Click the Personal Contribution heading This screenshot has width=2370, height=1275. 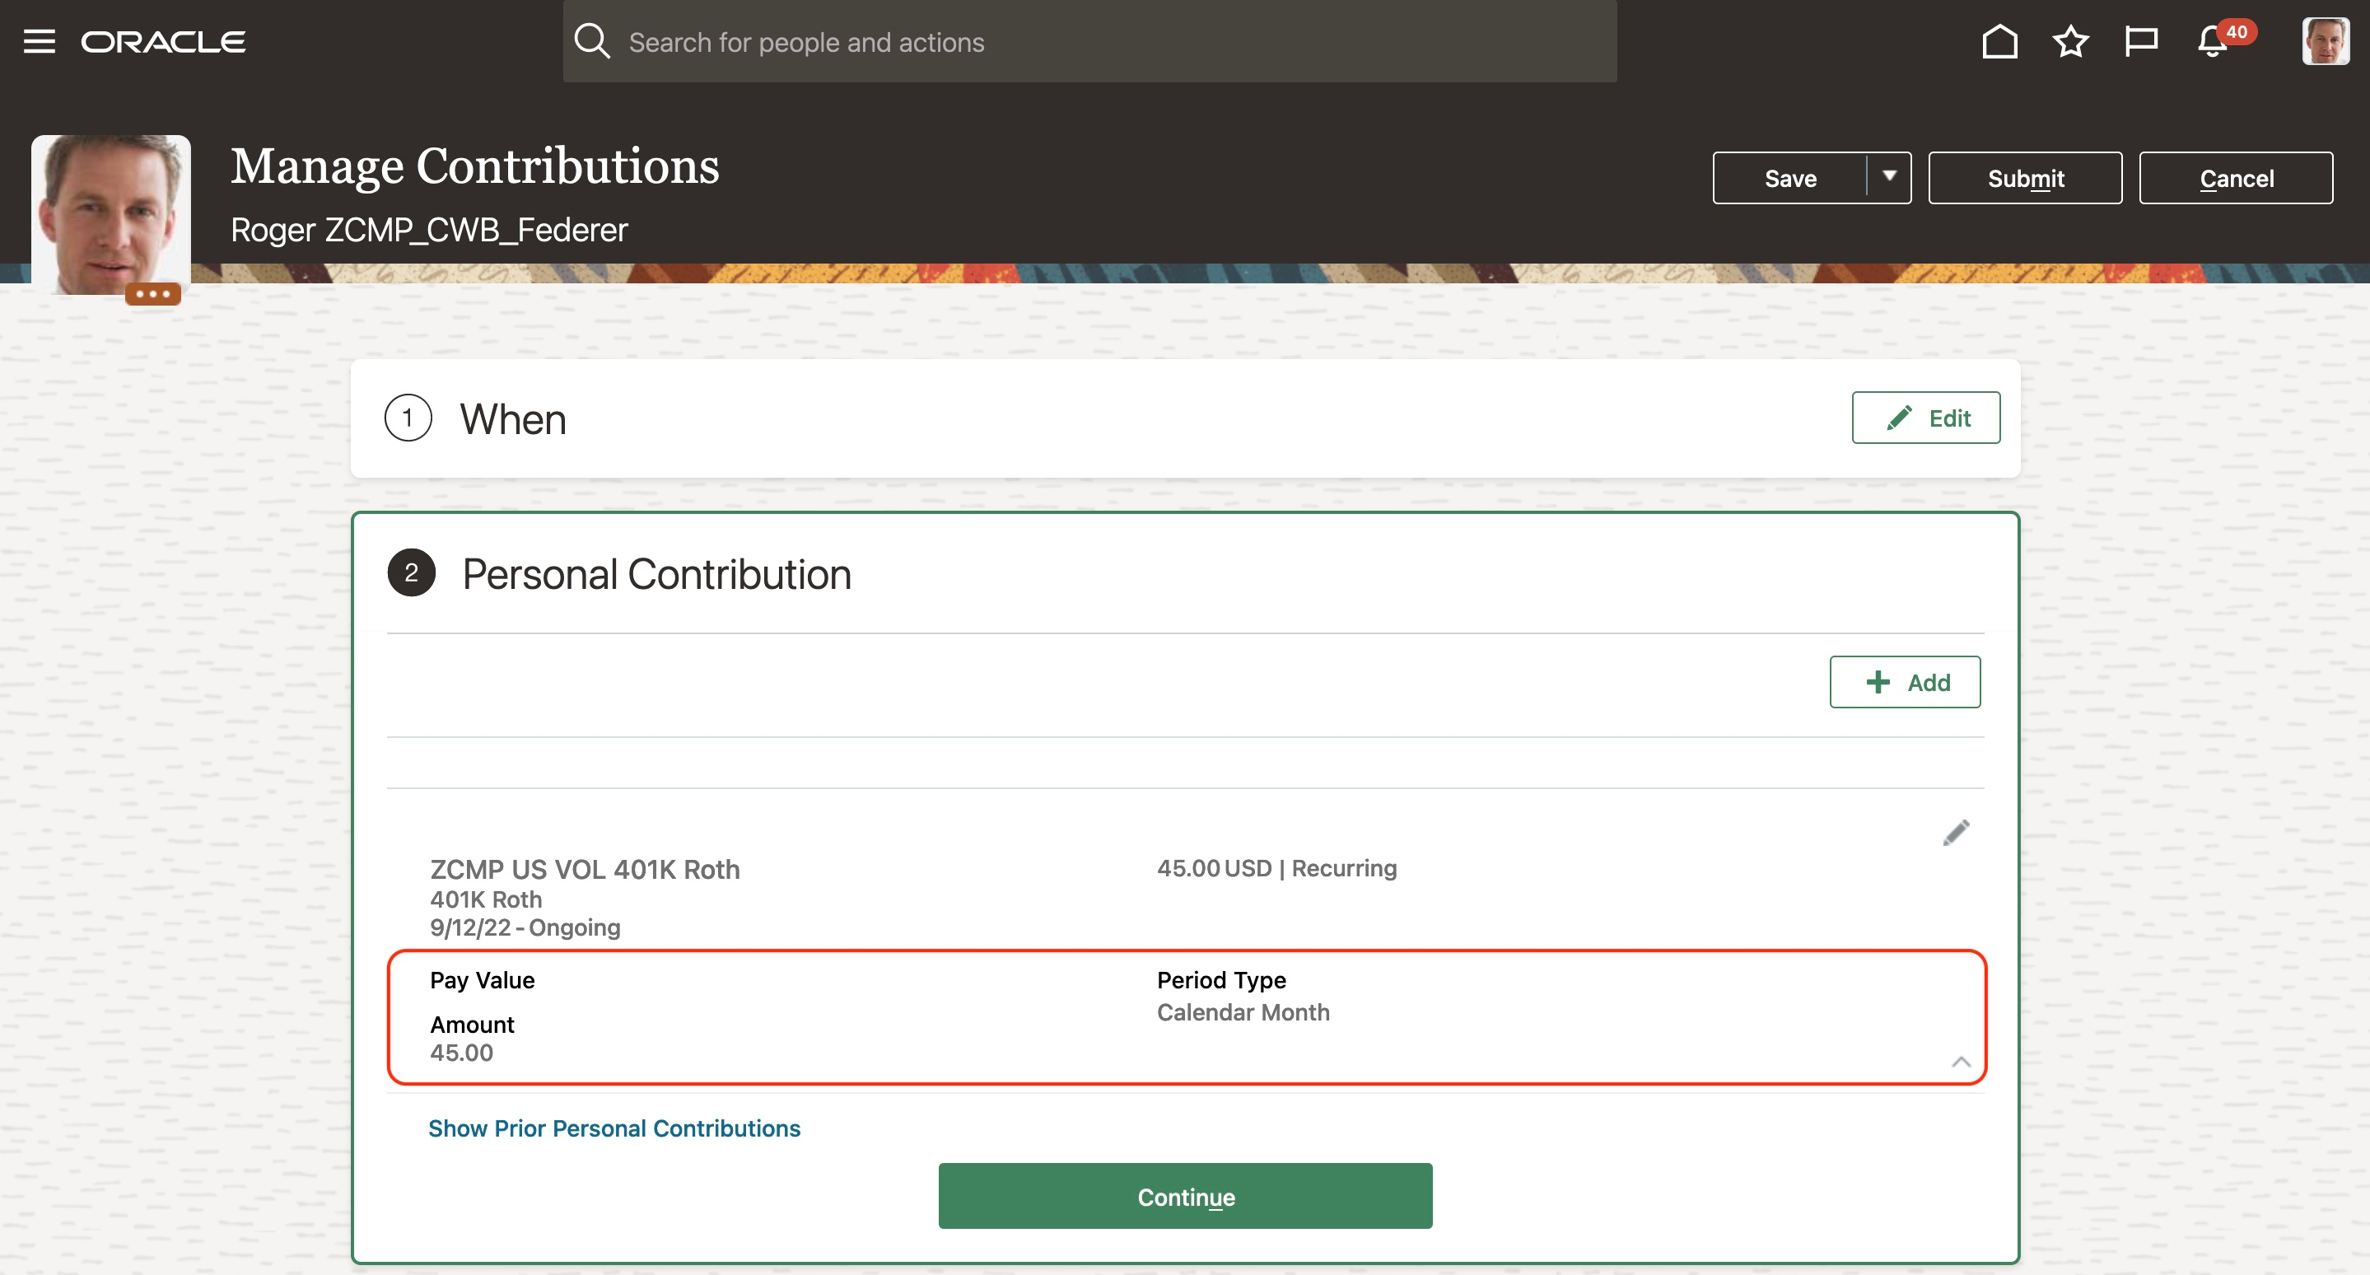656,575
